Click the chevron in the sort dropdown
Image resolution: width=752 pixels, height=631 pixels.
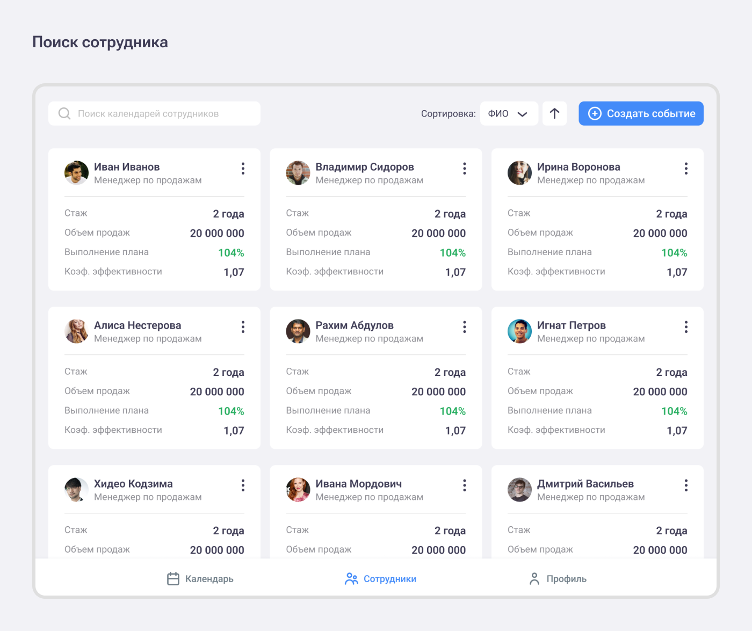tap(522, 114)
